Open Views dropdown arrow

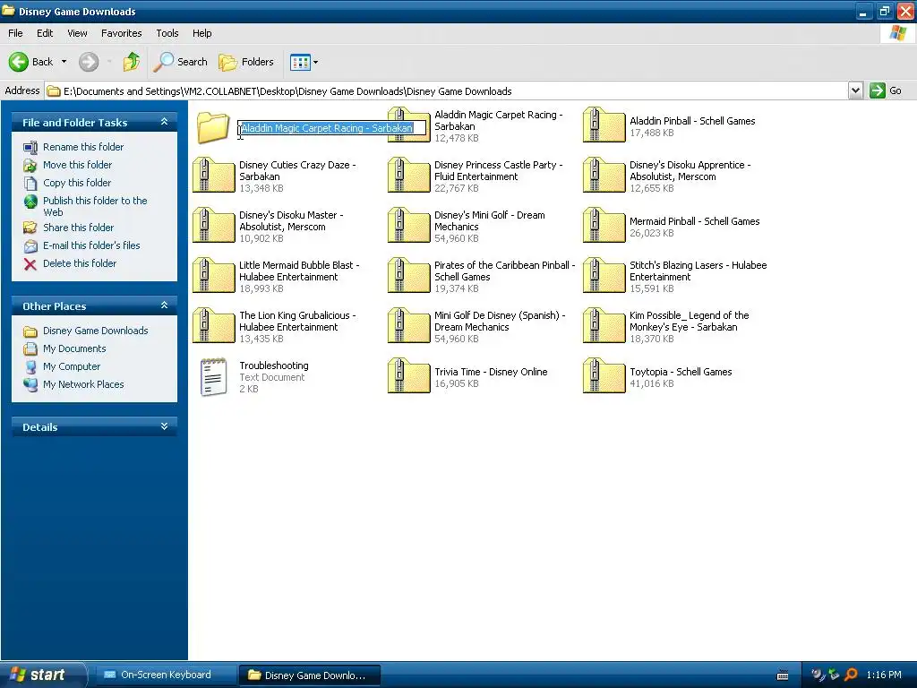click(x=316, y=62)
